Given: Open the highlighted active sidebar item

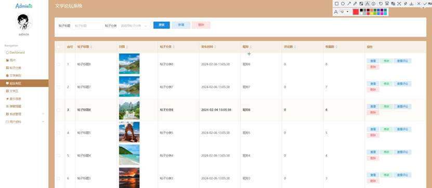Looking at the screenshot, I should coord(24,83).
